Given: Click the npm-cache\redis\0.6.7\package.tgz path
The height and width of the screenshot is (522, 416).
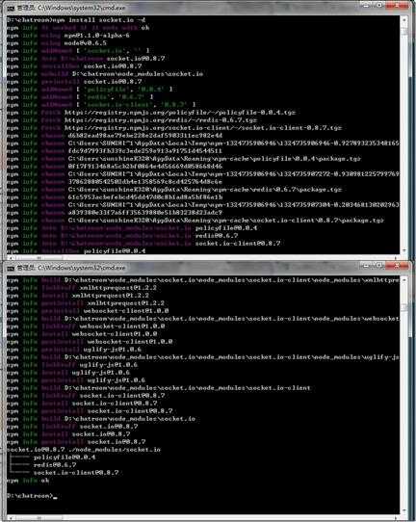Looking at the screenshot, I should (x=205, y=190).
